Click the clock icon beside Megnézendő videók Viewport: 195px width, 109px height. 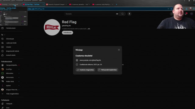point(2,51)
